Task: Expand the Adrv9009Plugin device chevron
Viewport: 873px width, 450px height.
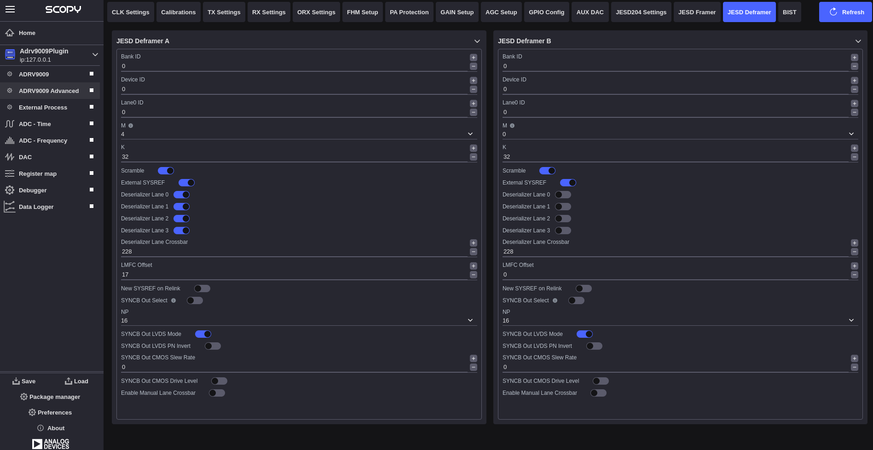Action: (95, 55)
